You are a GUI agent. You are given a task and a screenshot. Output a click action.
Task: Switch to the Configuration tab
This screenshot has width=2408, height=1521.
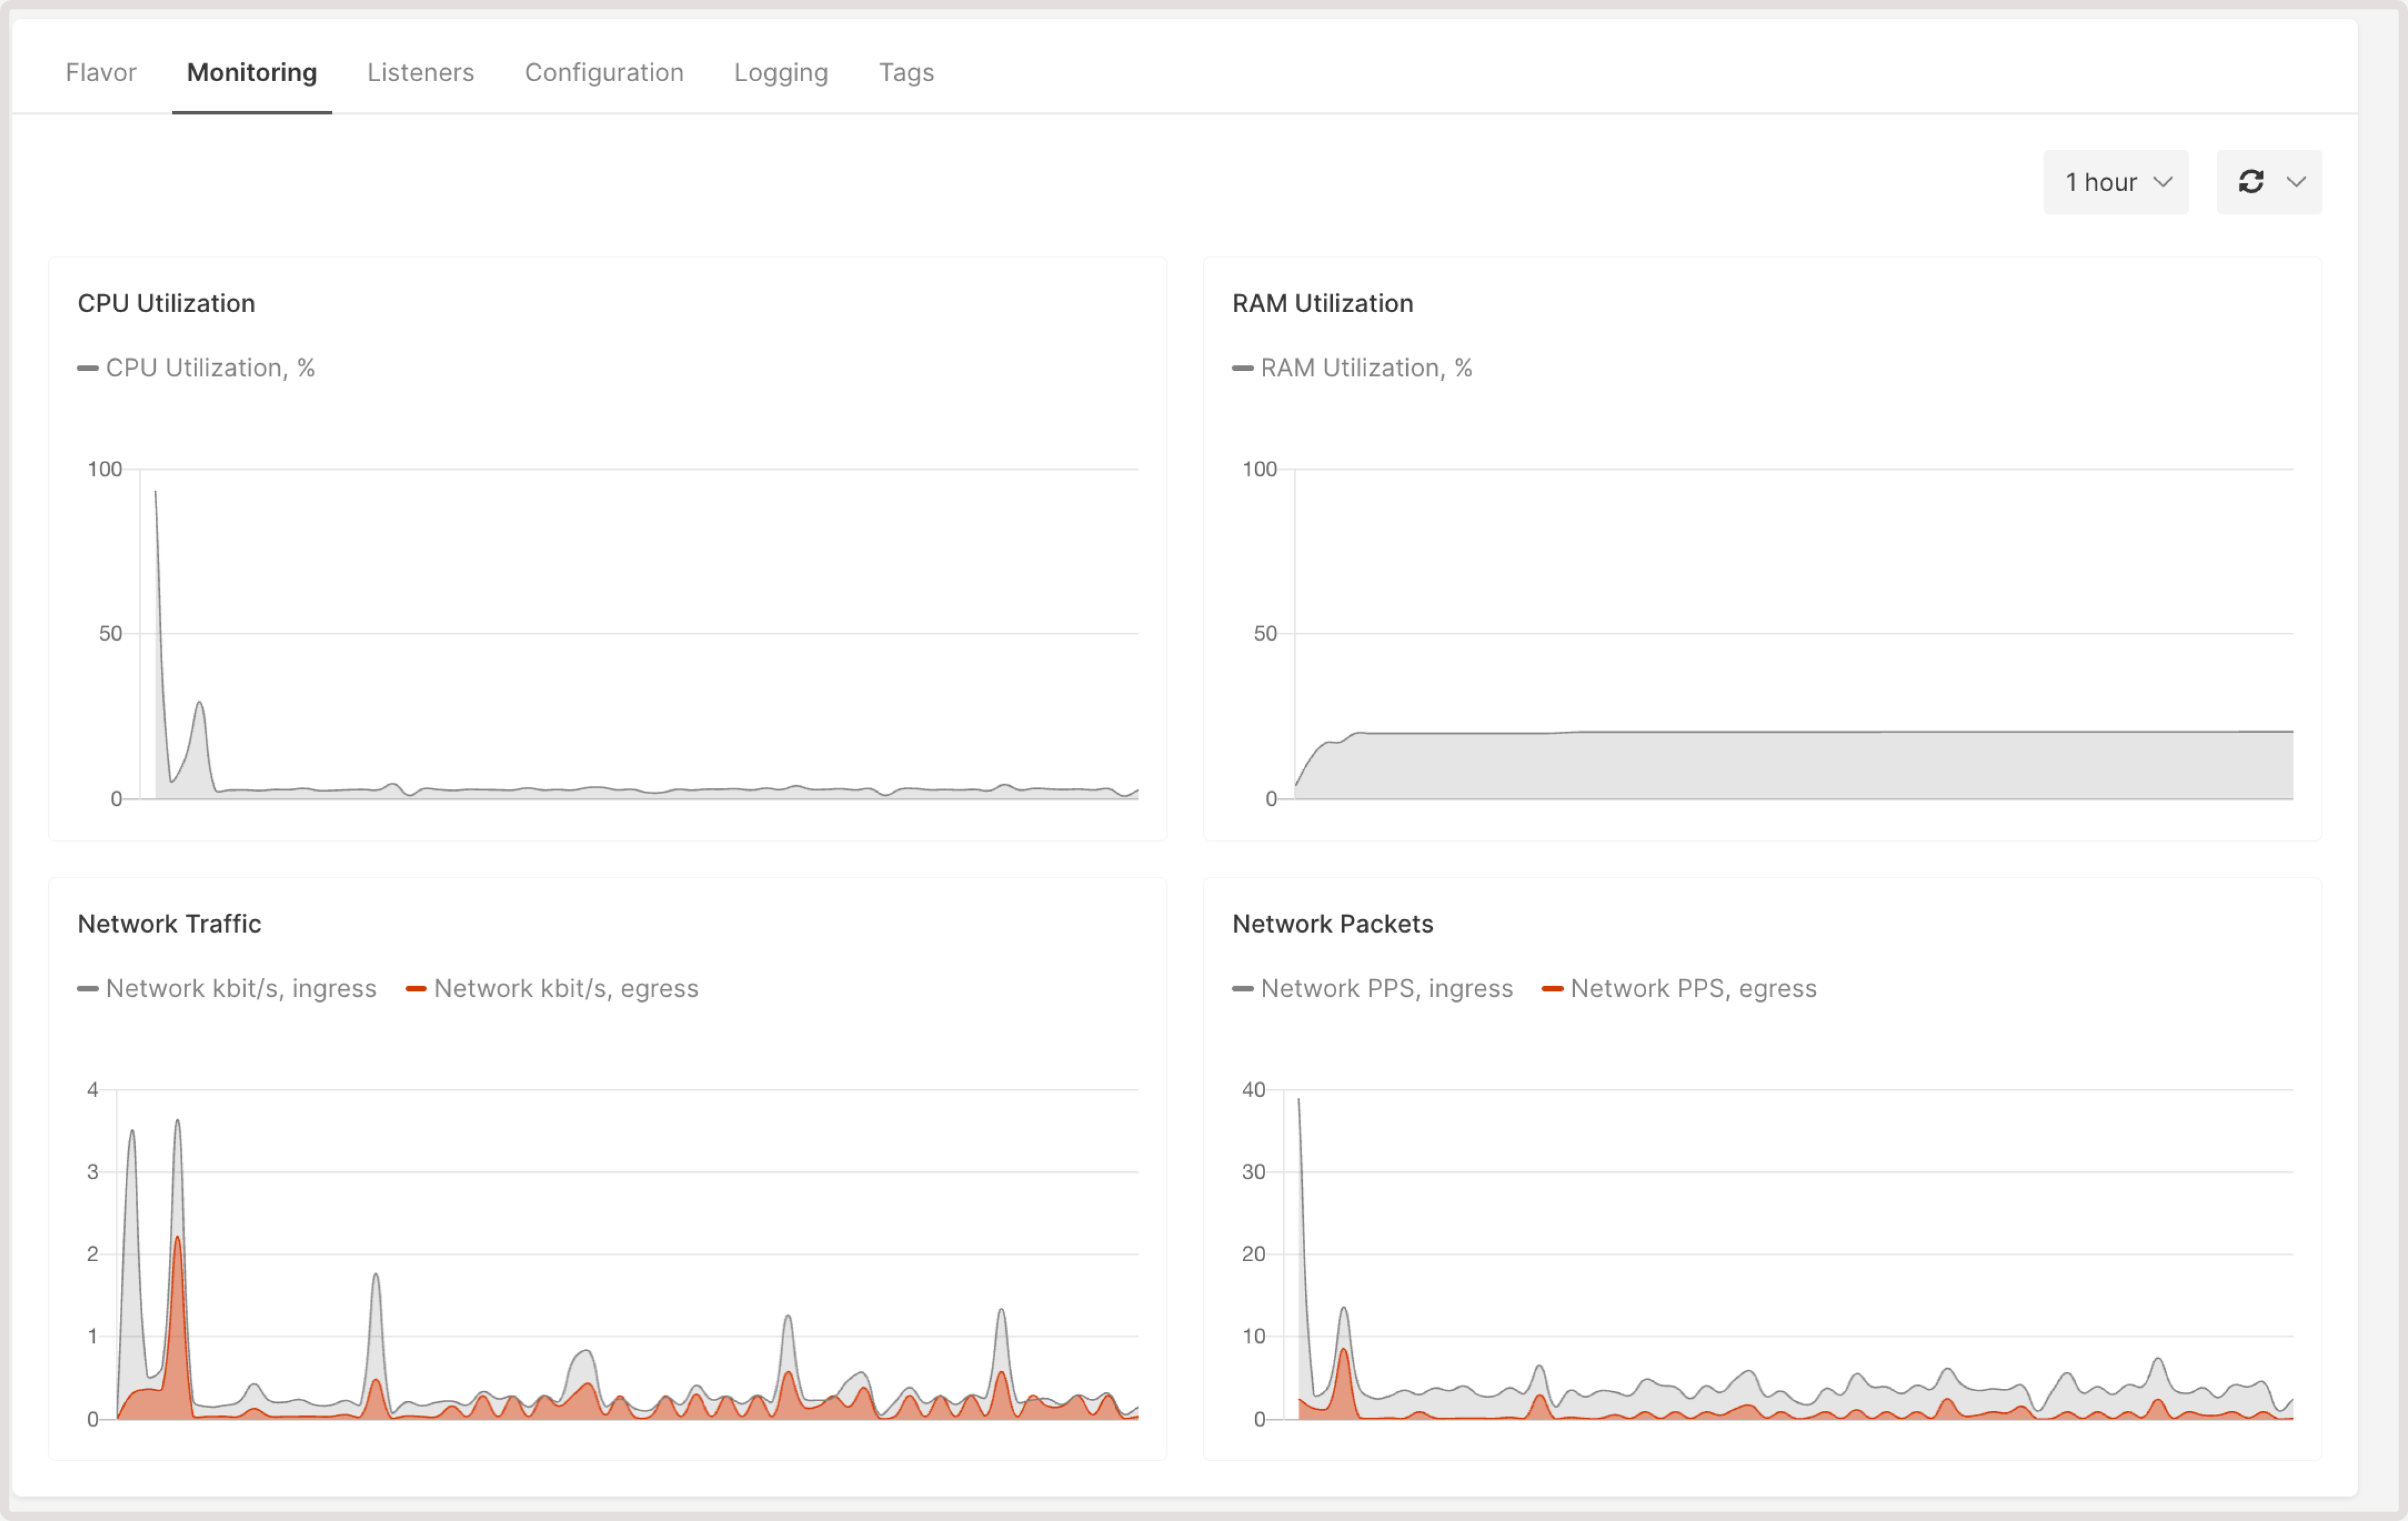pos(604,72)
